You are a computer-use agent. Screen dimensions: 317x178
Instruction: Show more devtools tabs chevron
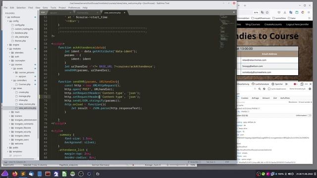coord(286,84)
